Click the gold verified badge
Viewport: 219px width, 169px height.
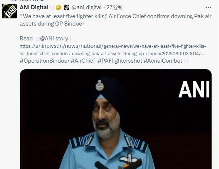click(58, 7)
